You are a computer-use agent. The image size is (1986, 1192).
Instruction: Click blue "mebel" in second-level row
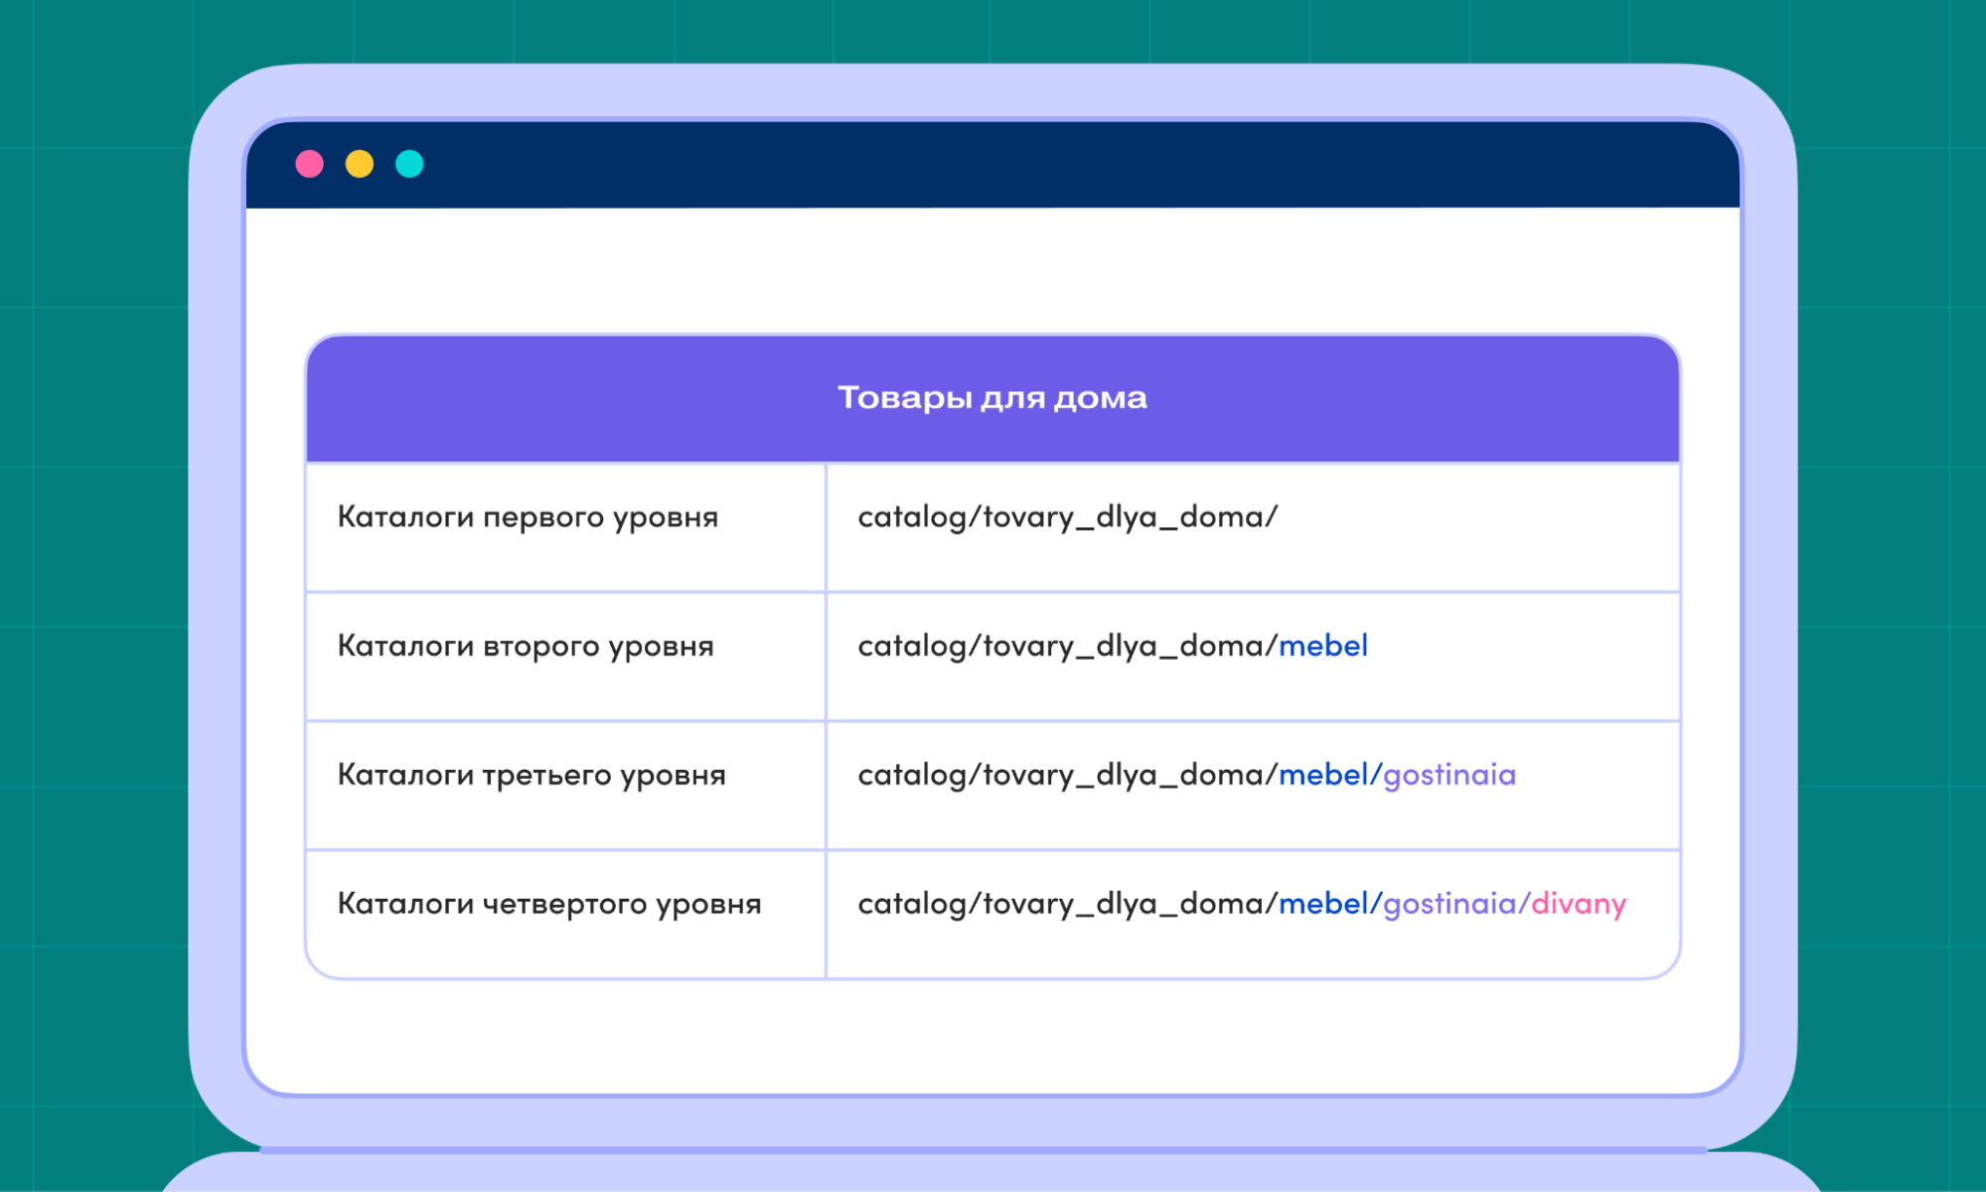point(1323,647)
